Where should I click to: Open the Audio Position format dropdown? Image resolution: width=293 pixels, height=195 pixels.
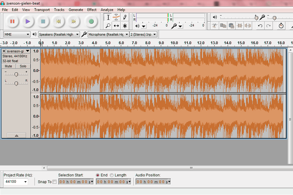click(169, 182)
